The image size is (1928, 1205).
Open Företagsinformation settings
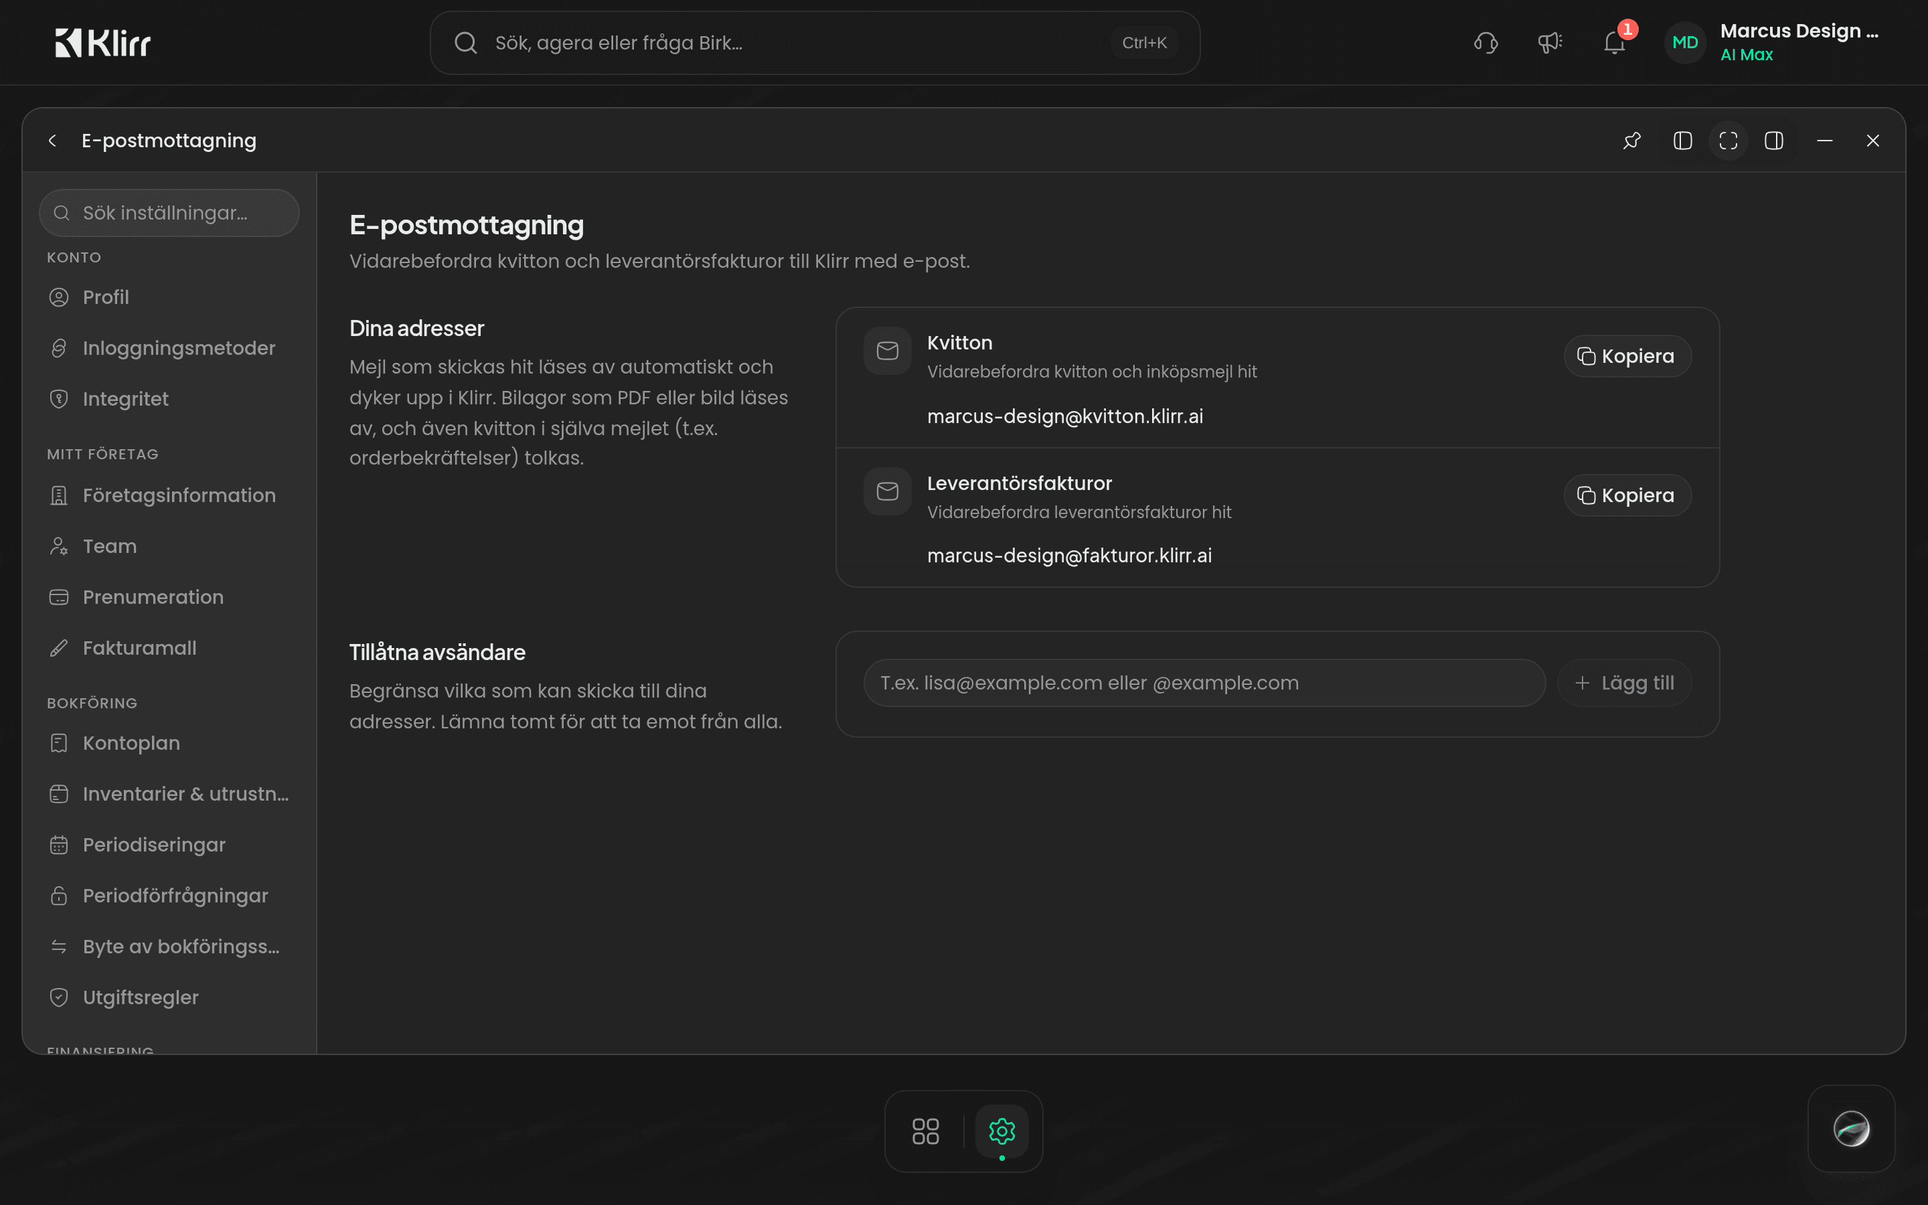point(169,495)
